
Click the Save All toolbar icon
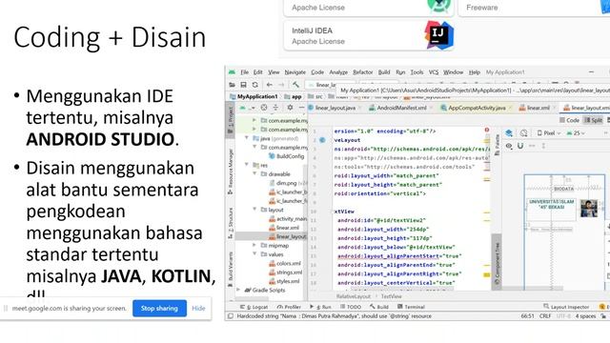(x=243, y=85)
